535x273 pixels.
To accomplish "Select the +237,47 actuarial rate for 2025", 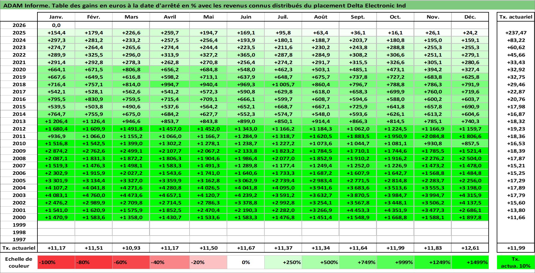I will pyautogui.click(x=516, y=33).
